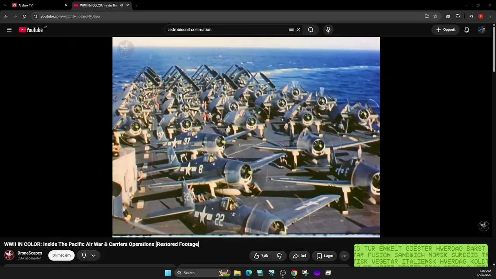
Task: Click the video title text
Action: point(102,244)
